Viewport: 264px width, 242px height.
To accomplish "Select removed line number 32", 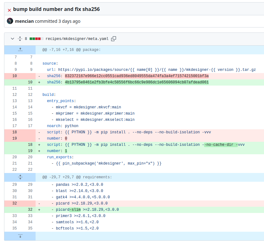I will [x=15, y=203].
